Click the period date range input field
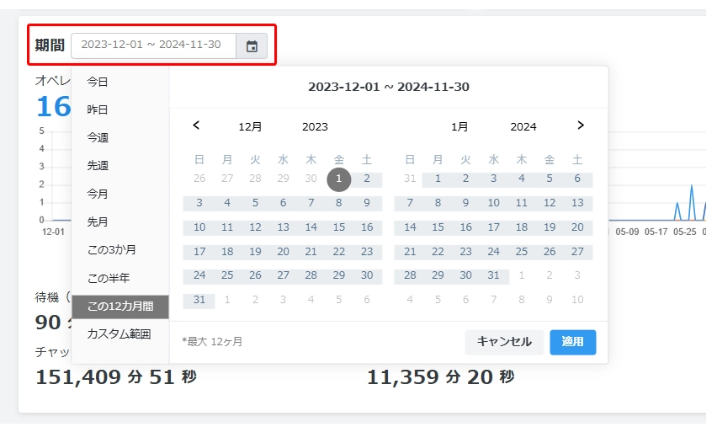The height and width of the screenshot is (427, 717). [154, 45]
